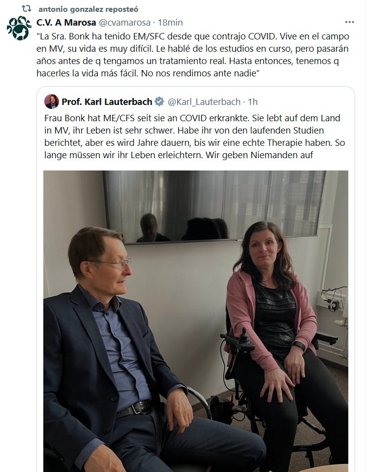Open the three-dot more options menu
The width and height of the screenshot is (367, 472).
click(x=349, y=22)
